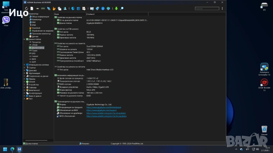Expand the DirectX tree node

pyautogui.click(x=24, y=82)
